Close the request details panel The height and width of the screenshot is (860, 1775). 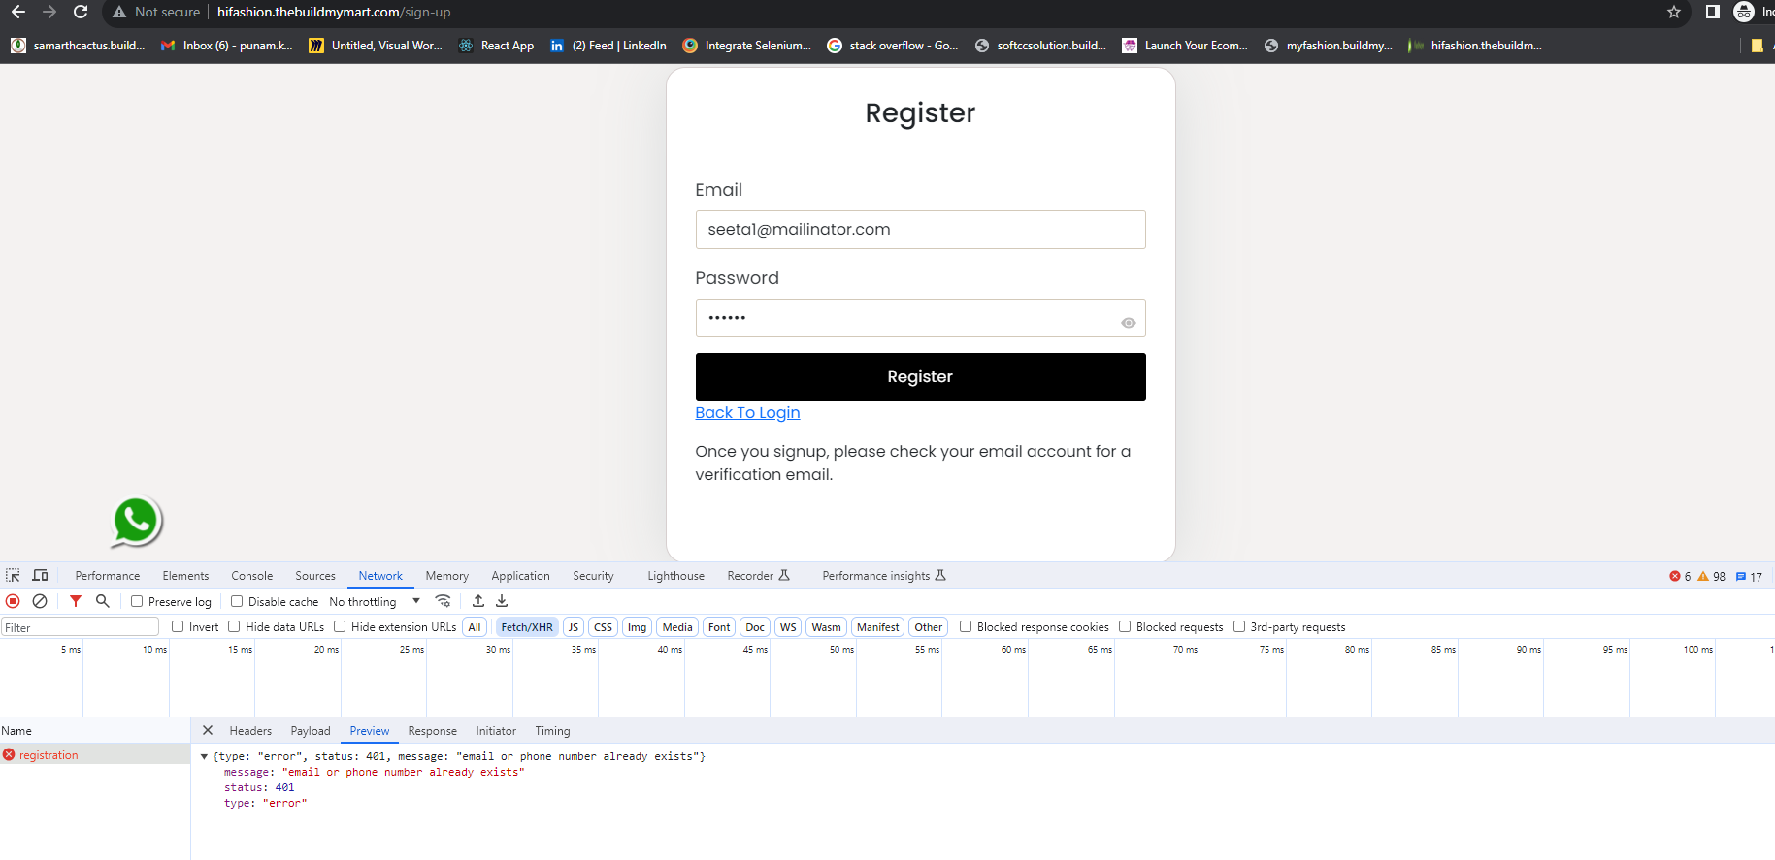click(208, 730)
